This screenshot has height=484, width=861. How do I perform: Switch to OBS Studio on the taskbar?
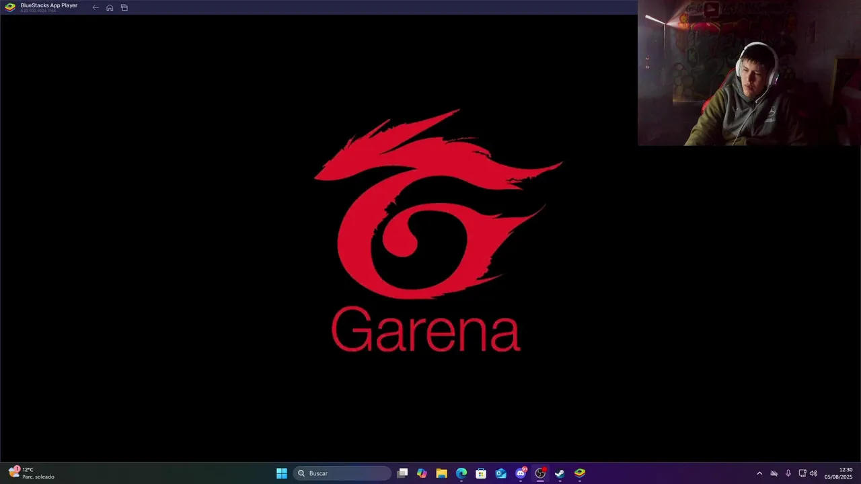pos(540,473)
